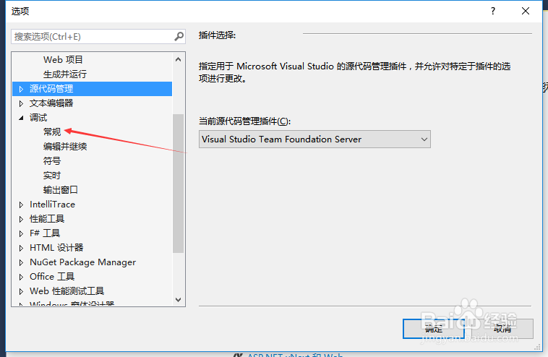Close the Options dialog window
This screenshot has height=357, width=548.
pyautogui.click(x=526, y=11)
